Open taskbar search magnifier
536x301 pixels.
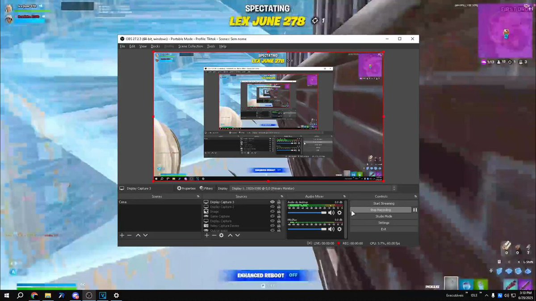coord(20,295)
